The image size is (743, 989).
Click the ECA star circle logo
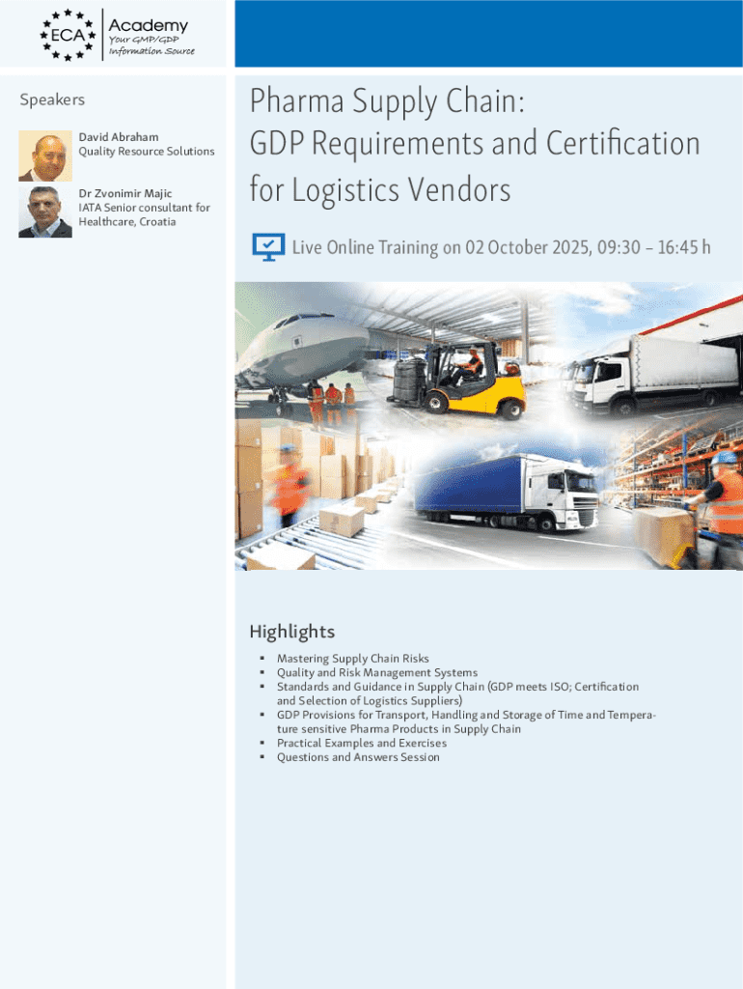click(68, 35)
